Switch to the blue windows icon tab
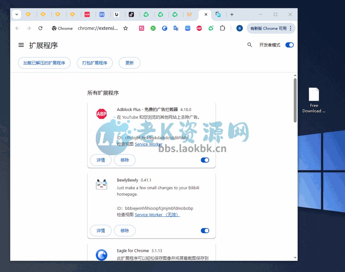 click(x=218, y=14)
